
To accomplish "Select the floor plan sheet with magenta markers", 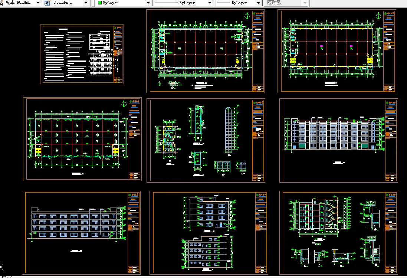I will [337, 51].
